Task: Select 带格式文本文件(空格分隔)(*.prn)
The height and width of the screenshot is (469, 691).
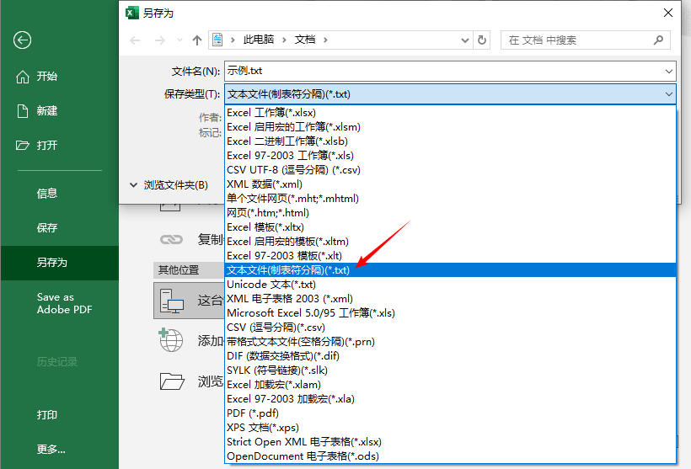Action: [450, 342]
